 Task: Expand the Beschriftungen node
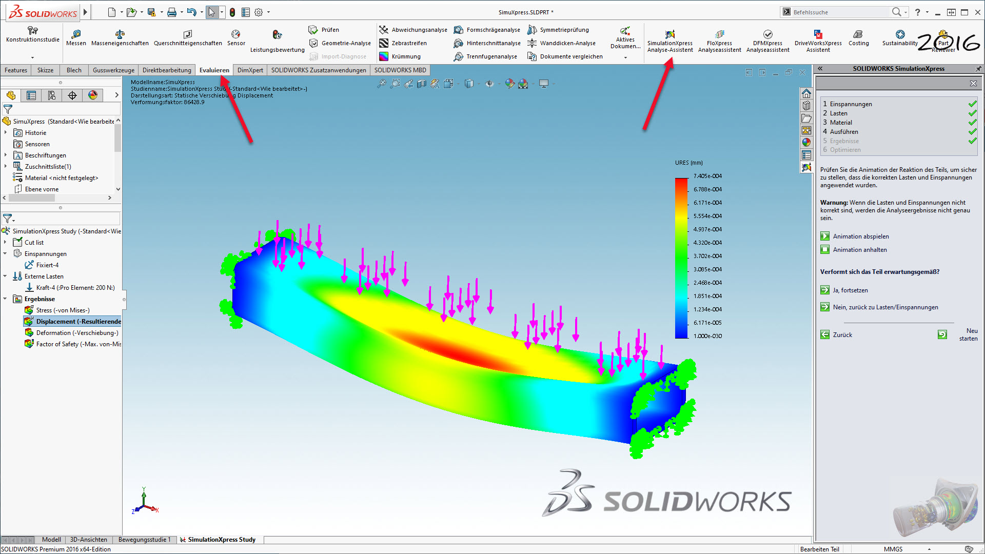click(x=6, y=155)
